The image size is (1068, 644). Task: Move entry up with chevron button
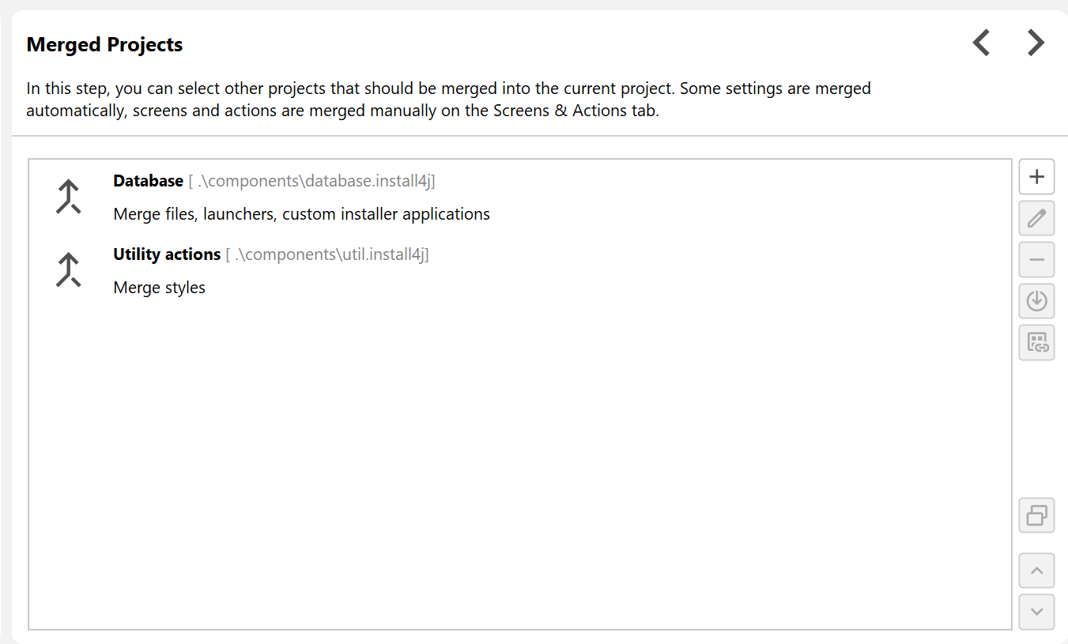pos(1036,571)
